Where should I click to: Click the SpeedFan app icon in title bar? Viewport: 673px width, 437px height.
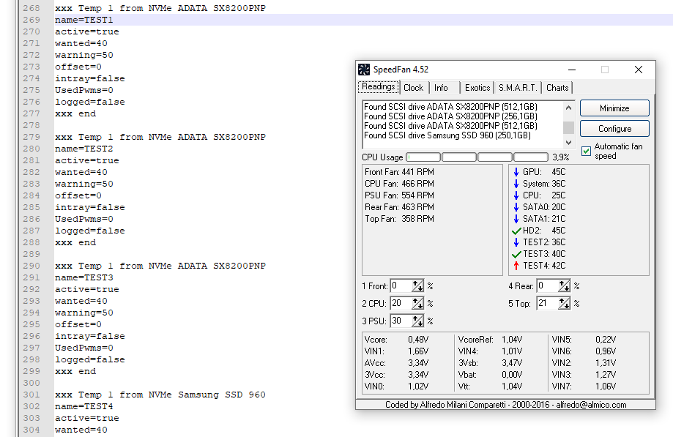pyautogui.click(x=364, y=70)
